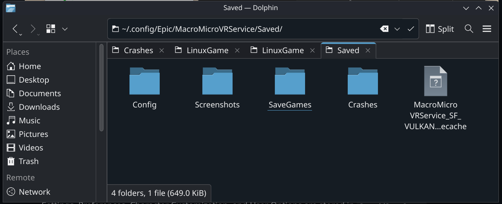Image resolution: width=502 pixels, height=204 pixels.
Task: Open view mode dropdown arrow
Action: [x=65, y=29]
